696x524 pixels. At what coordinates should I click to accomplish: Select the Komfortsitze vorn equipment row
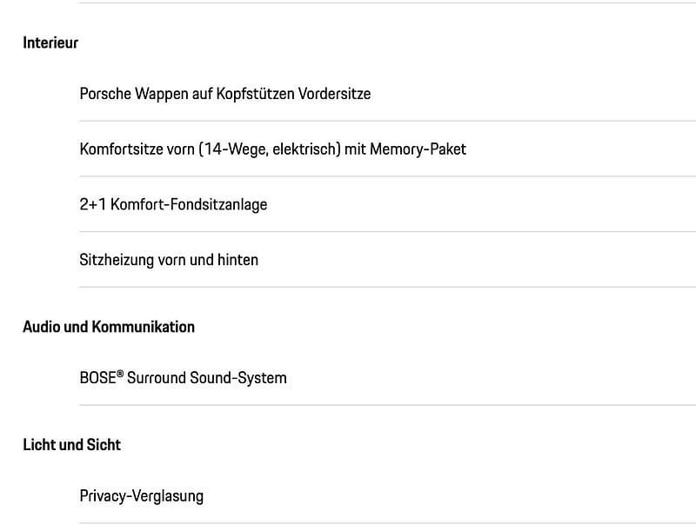tap(272, 149)
